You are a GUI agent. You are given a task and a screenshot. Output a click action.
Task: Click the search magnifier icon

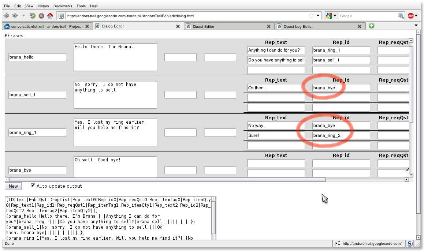[401, 16]
